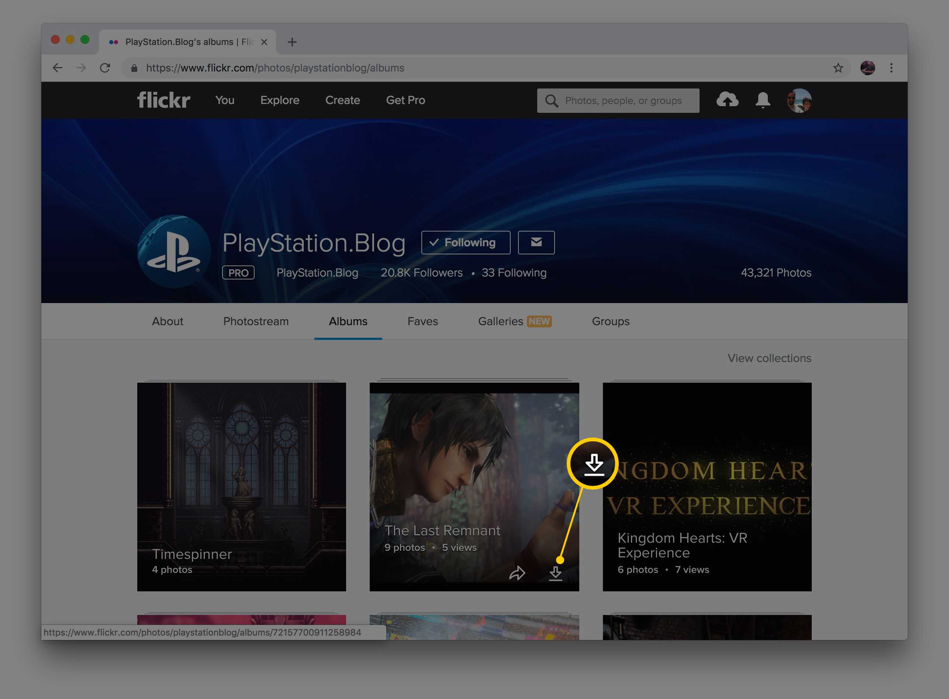
Task: Toggle the Following button
Action: pos(466,243)
